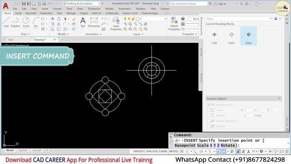Select the CAD1 block thumbnail
Screen dimensions: 291x164
pos(231,36)
